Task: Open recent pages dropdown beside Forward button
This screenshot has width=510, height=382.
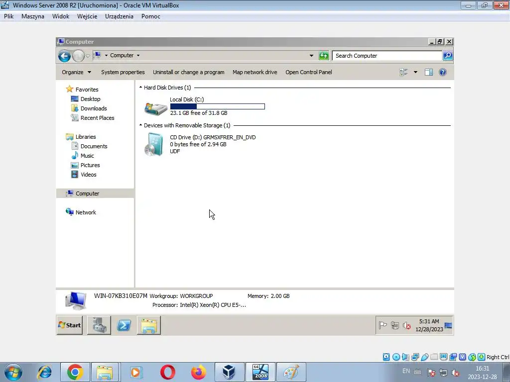Action: [88, 56]
